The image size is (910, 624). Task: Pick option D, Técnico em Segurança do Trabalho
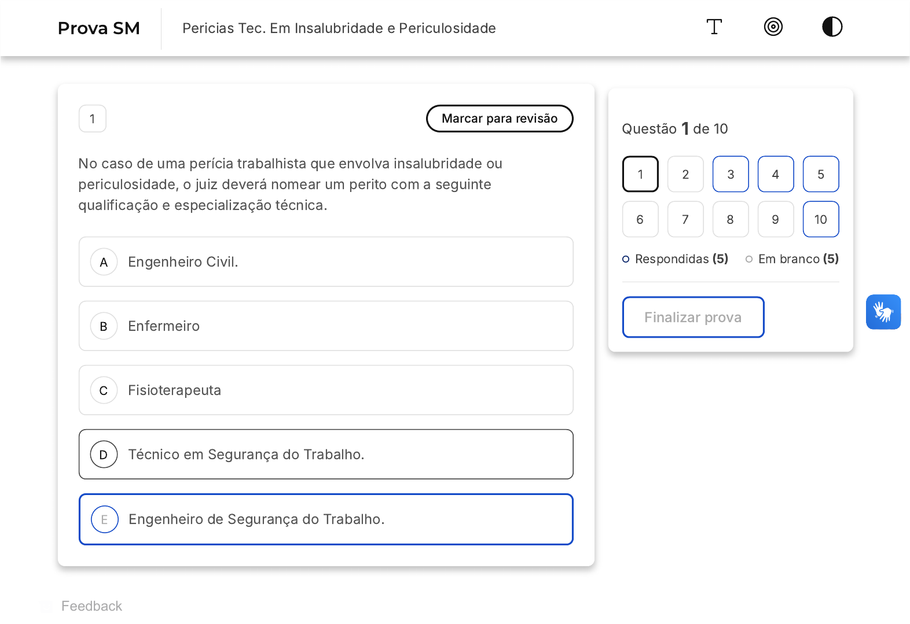pyautogui.click(x=326, y=455)
